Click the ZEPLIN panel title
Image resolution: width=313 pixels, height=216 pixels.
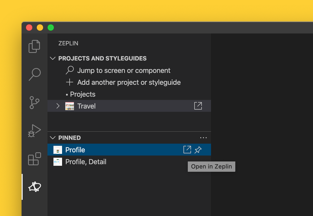(68, 43)
